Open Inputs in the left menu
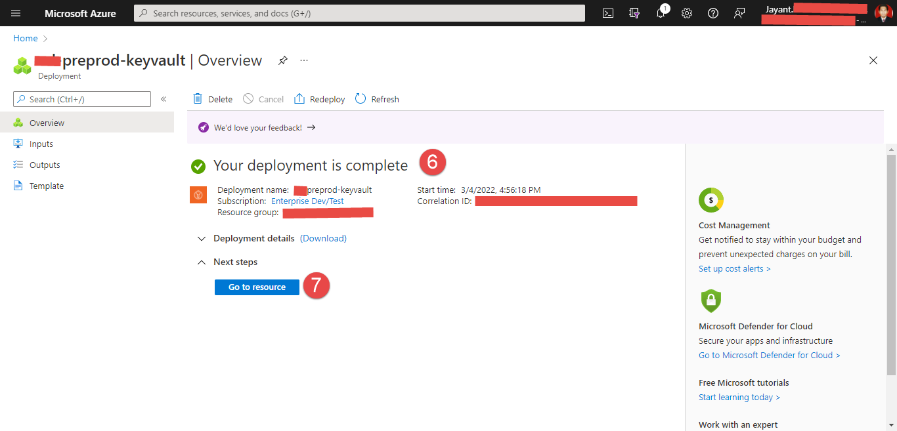This screenshot has height=431, width=897. 87,144
